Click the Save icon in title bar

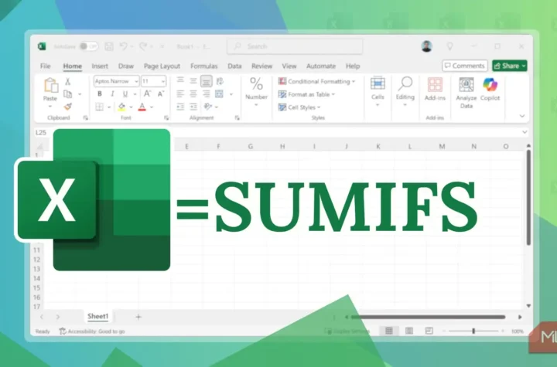click(x=109, y=46)
